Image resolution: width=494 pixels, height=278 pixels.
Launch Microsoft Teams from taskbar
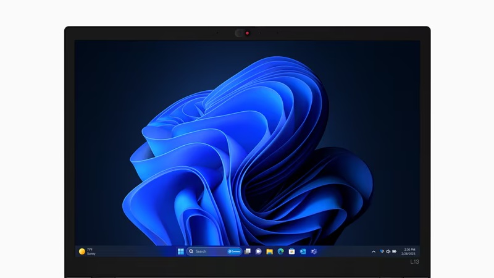314,251
